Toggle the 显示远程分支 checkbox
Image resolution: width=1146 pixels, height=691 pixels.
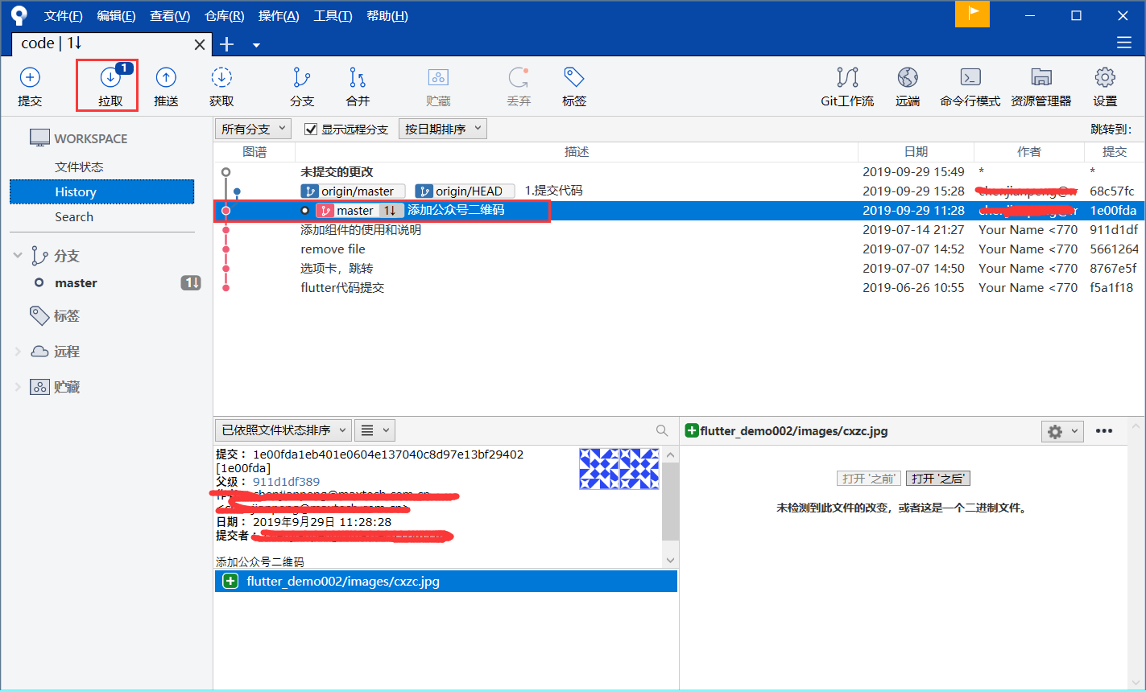[312, 128]
